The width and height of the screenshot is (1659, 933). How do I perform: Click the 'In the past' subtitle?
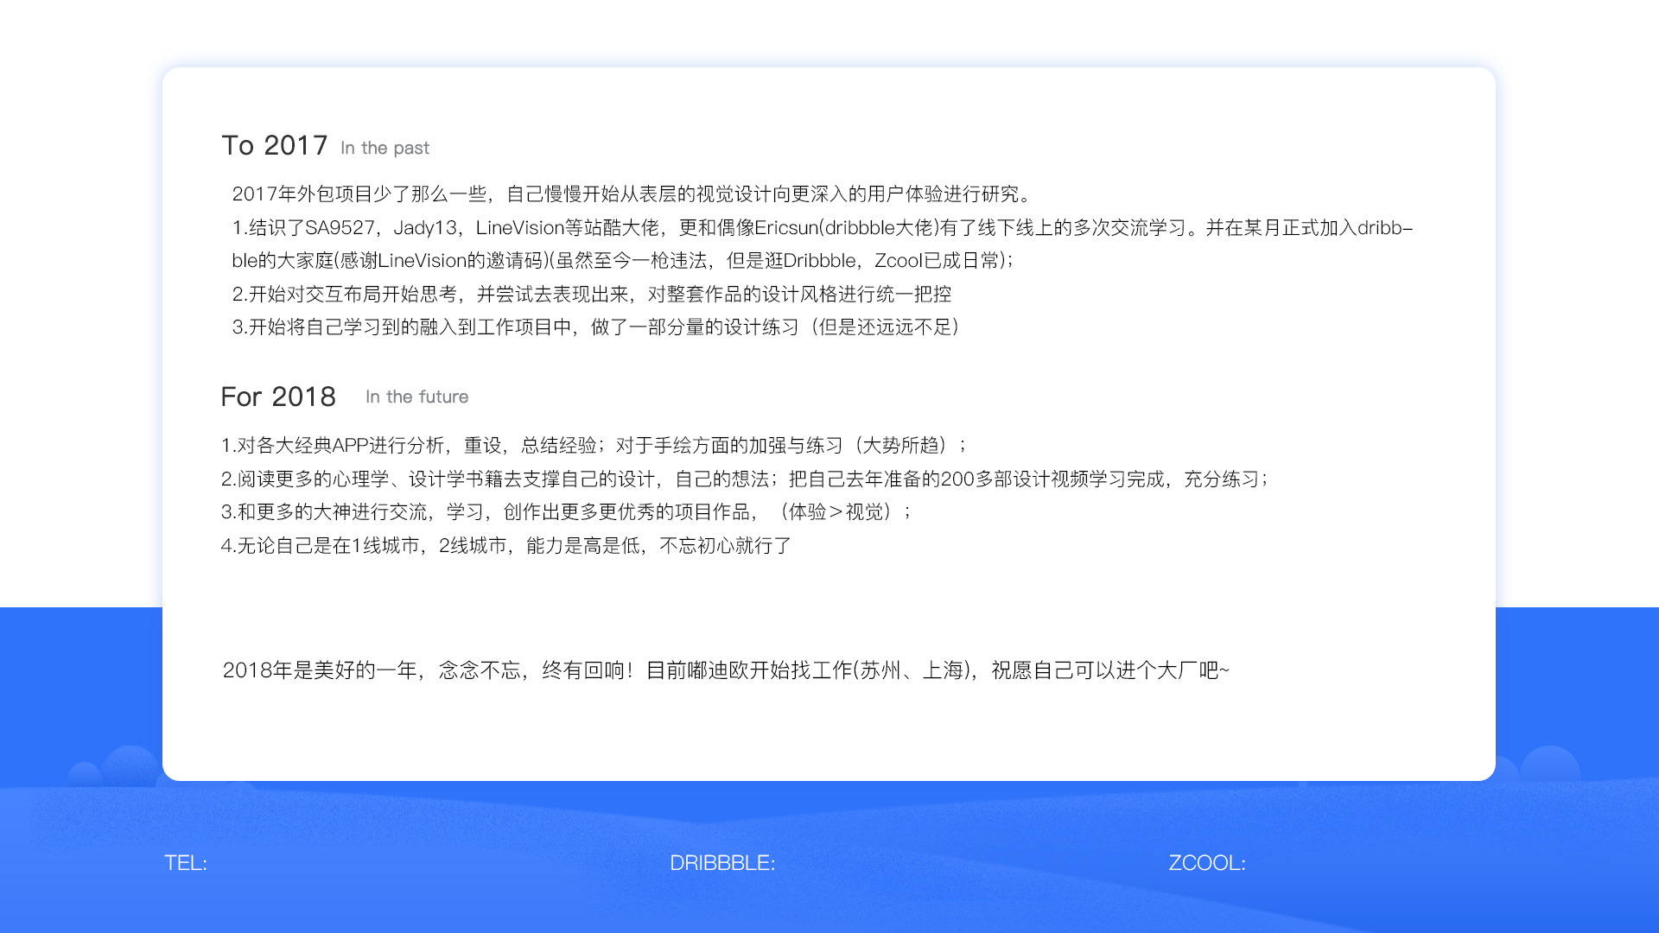tap(385, 149)
